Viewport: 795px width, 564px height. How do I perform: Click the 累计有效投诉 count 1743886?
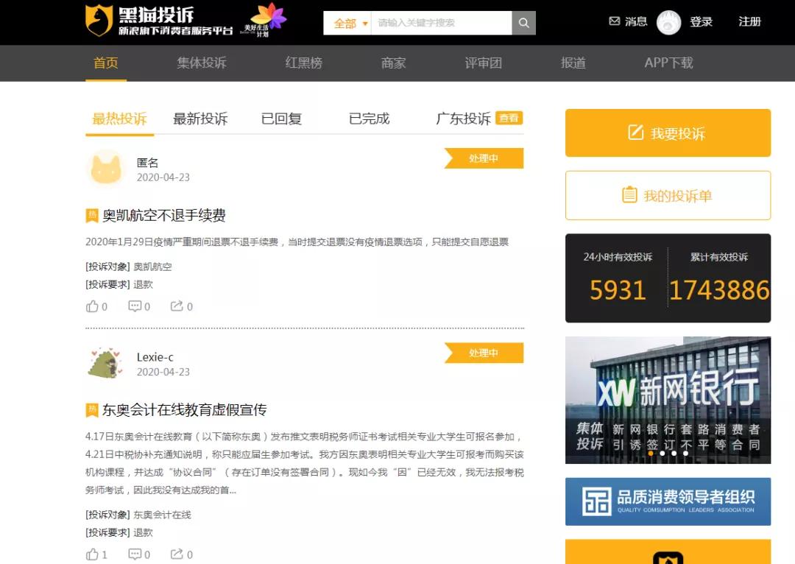click(x=719, y=291)
